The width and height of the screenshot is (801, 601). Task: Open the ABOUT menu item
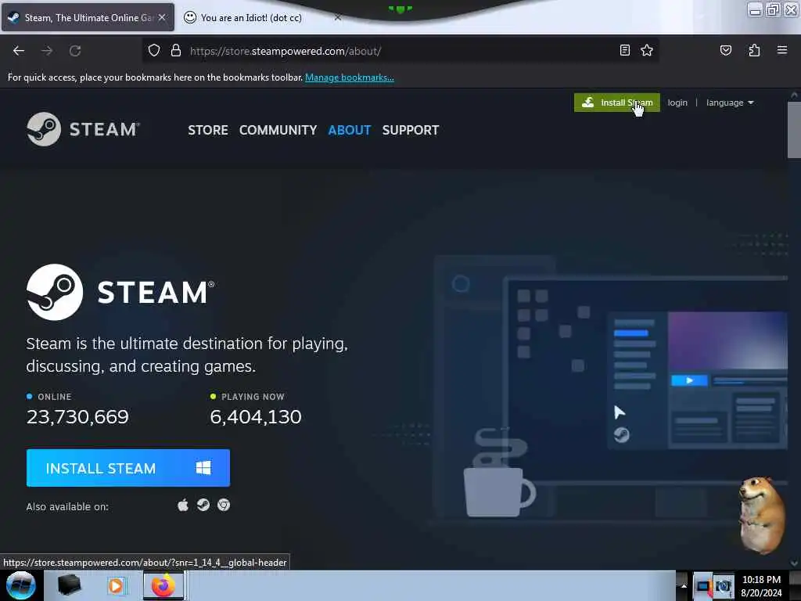pos(350,130)
